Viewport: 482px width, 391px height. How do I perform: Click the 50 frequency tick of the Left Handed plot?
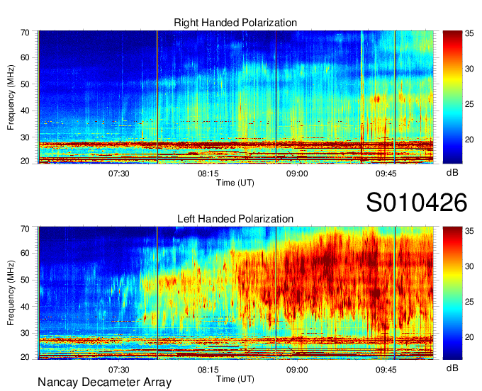(25, 280)
